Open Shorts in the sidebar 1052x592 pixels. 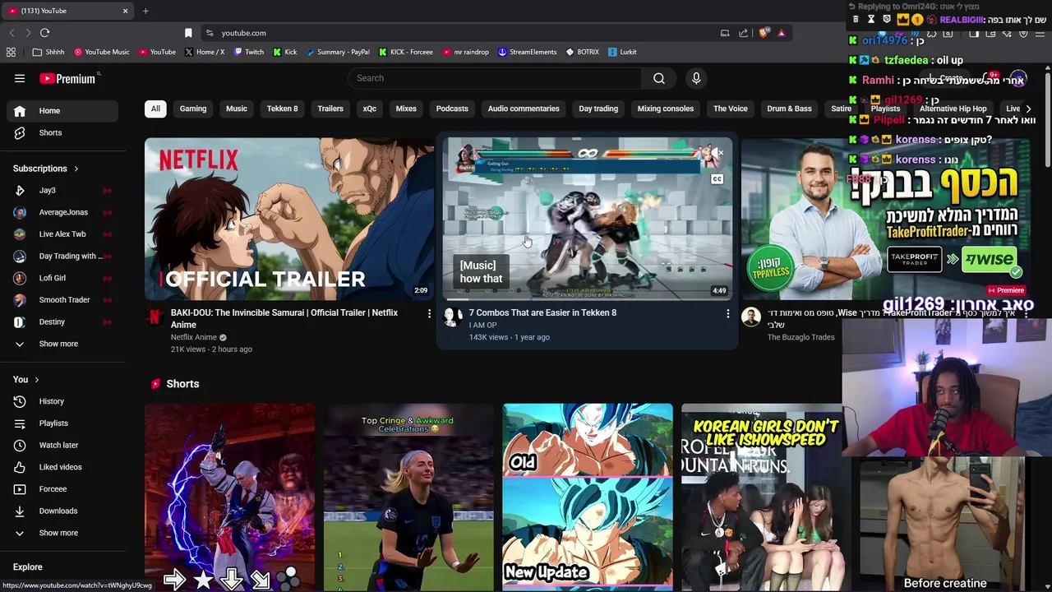click(x=62, y=132)
